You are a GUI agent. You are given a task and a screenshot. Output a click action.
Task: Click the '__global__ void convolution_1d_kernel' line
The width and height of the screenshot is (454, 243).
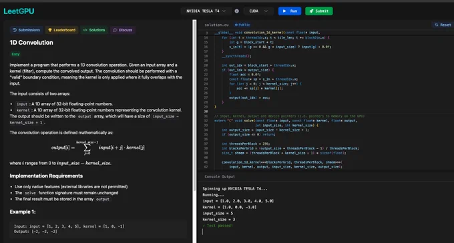267,33
